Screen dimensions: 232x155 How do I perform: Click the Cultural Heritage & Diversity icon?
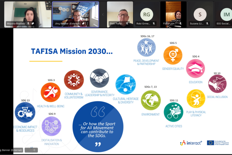click(x=125, y=84)
